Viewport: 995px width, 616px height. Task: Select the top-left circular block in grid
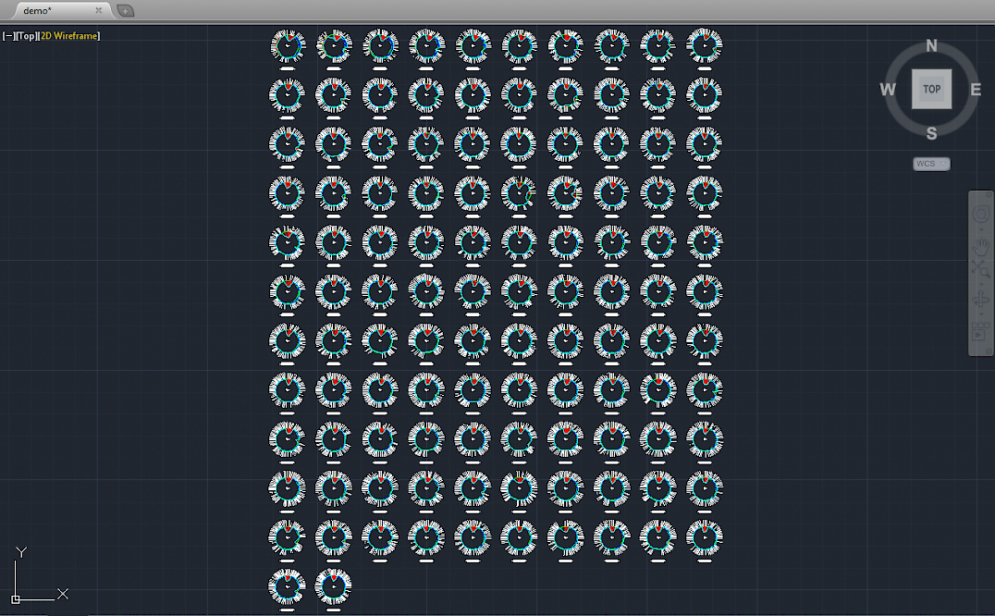point(288,45)
